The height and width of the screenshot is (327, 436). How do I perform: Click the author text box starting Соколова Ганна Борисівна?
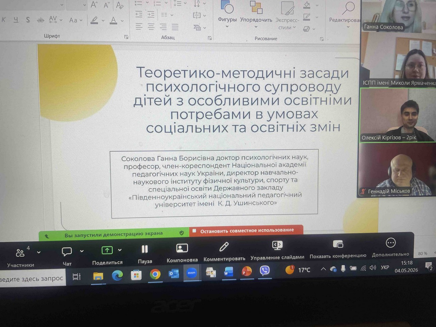214,183
